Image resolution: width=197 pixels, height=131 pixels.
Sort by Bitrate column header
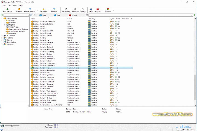click(x=118, y=19)
